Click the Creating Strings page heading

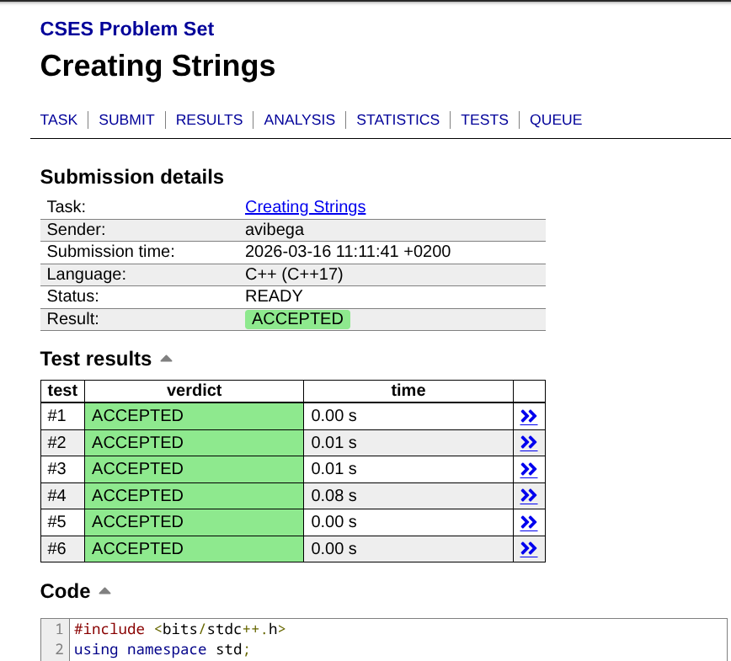click(158, 66)
